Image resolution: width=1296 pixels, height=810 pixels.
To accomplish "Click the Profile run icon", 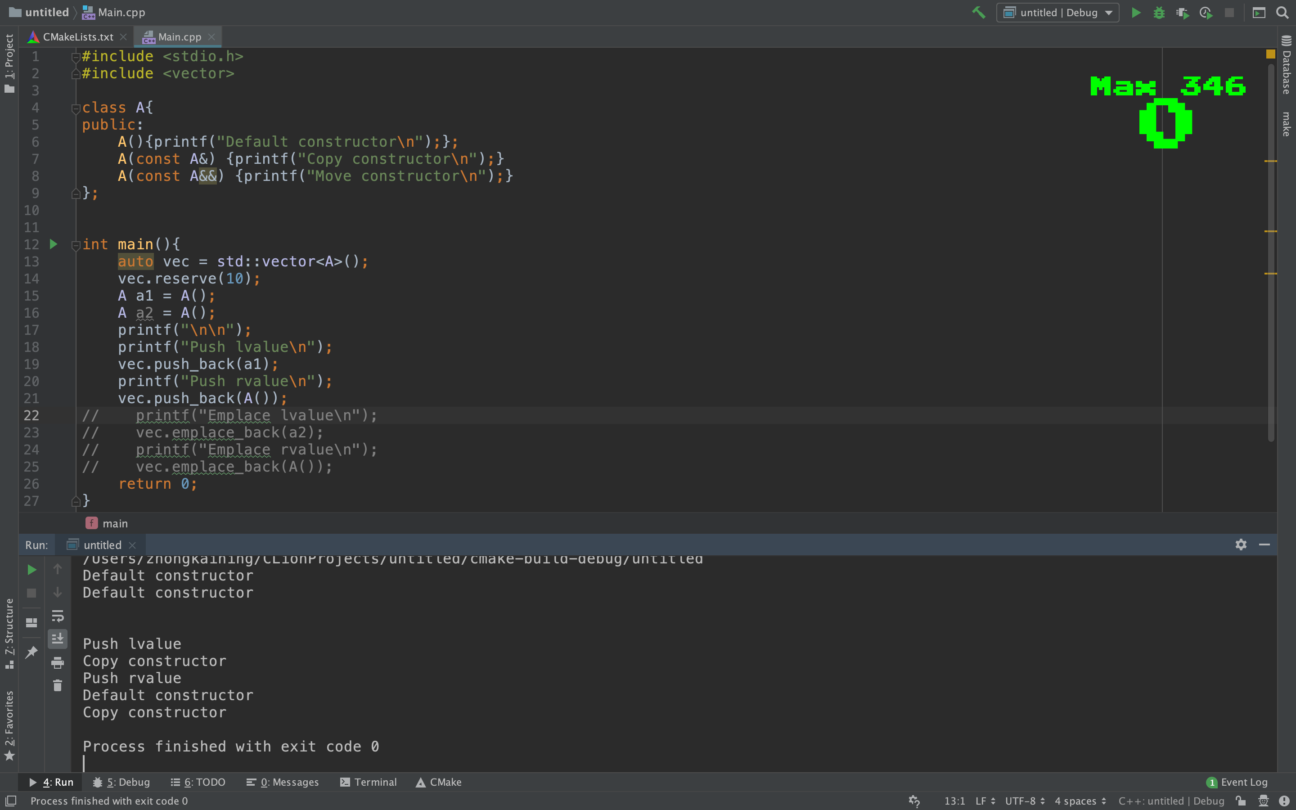I will click(1206, 12).
